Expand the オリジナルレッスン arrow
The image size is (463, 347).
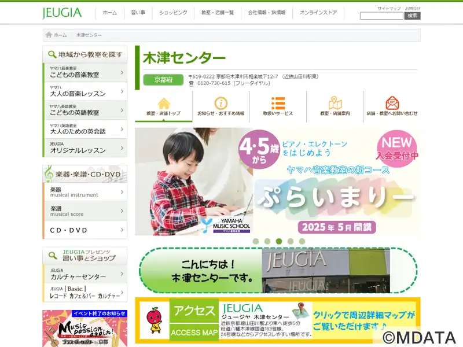point(122,148)
